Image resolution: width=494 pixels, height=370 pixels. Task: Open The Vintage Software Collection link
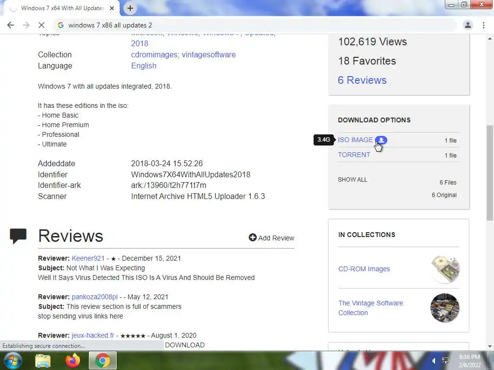[x=370, y=308]
